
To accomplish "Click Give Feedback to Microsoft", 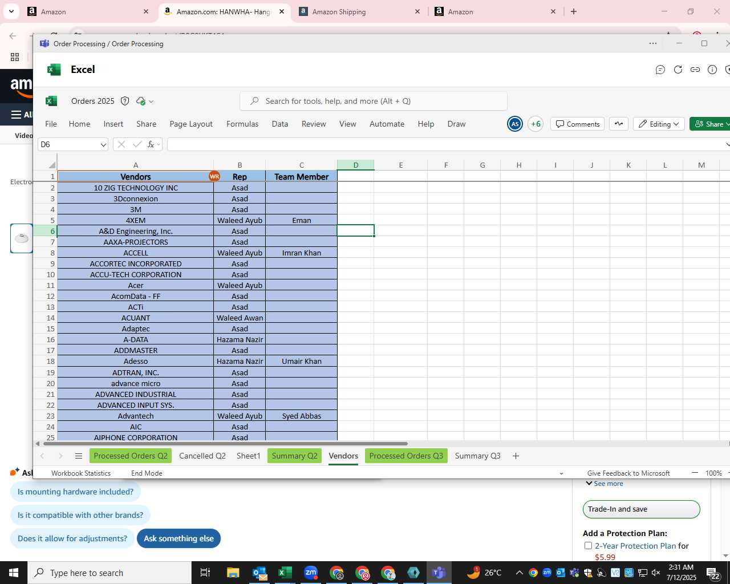I will 628,473.
